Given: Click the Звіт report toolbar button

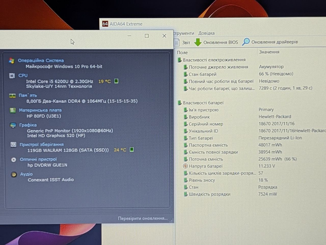Looking at the screenshot, I should coord(182,42).
